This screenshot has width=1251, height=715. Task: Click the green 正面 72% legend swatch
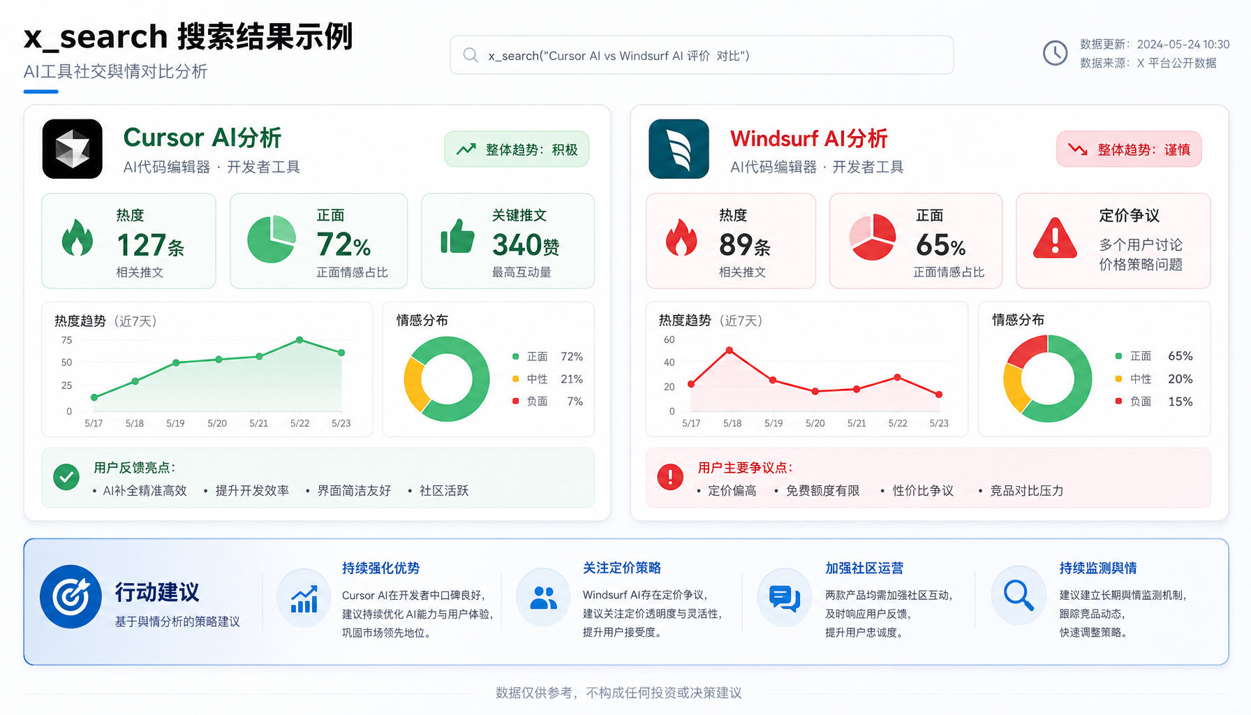(x=516, y=357)
